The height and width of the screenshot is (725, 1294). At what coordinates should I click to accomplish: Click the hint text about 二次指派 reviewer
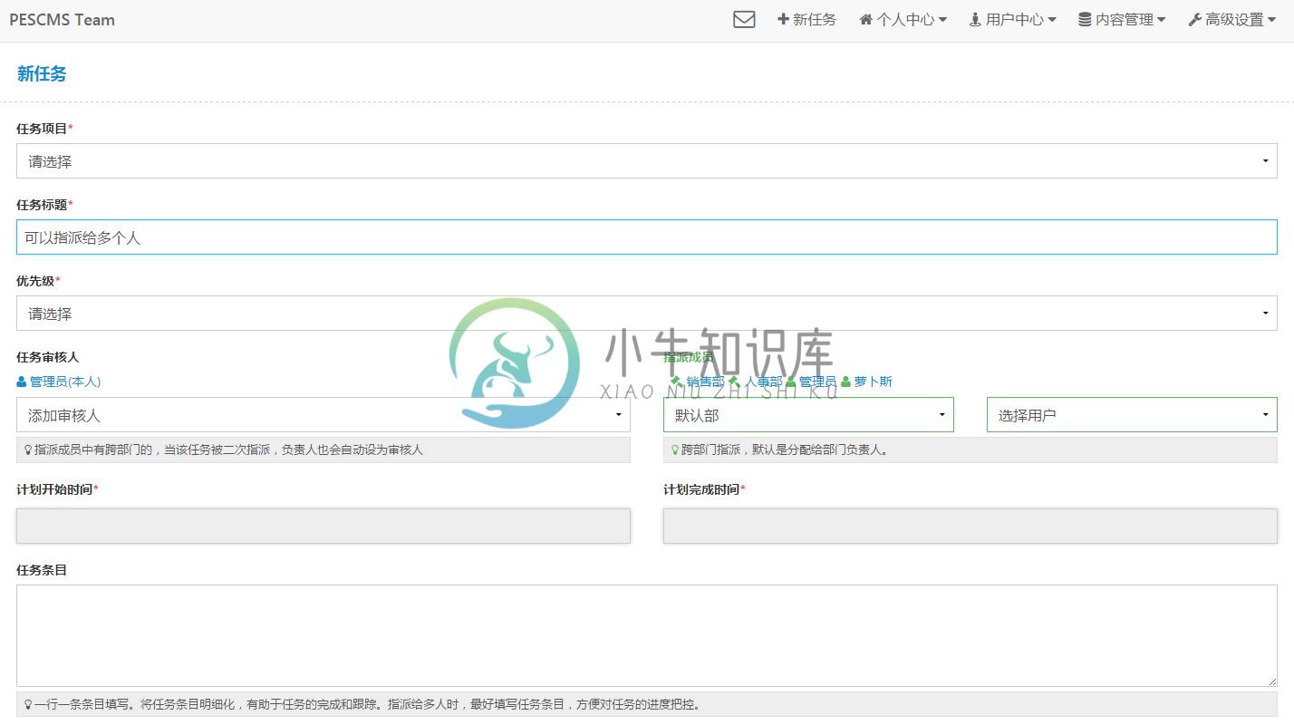point(228,449)
